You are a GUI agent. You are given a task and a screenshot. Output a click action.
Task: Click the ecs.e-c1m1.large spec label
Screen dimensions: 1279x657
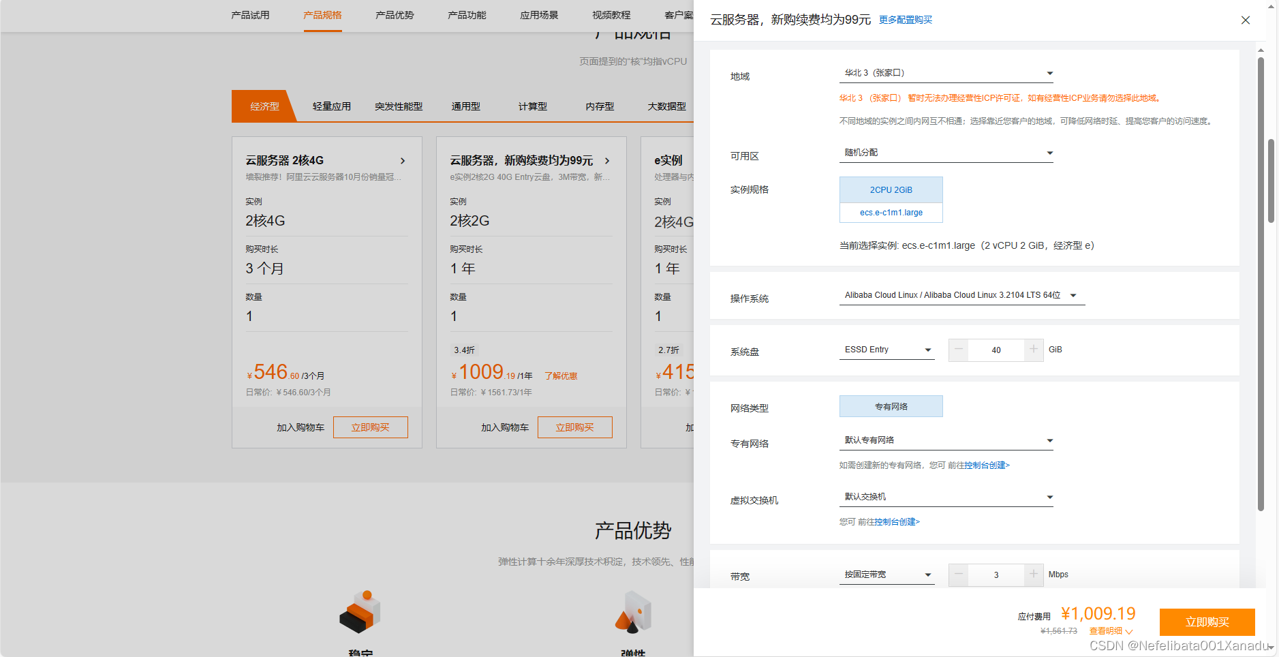891,213
